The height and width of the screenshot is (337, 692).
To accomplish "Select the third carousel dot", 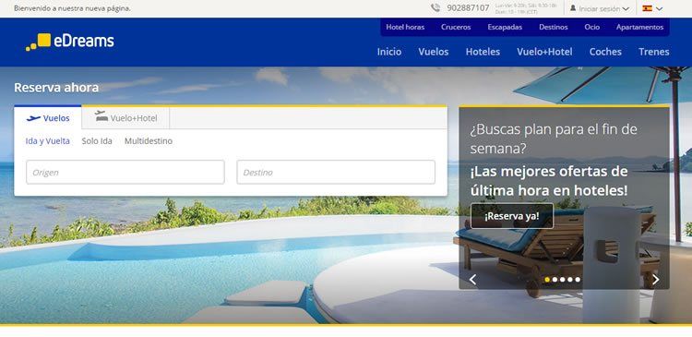I will pyautogui.click(x=562, y=280).
